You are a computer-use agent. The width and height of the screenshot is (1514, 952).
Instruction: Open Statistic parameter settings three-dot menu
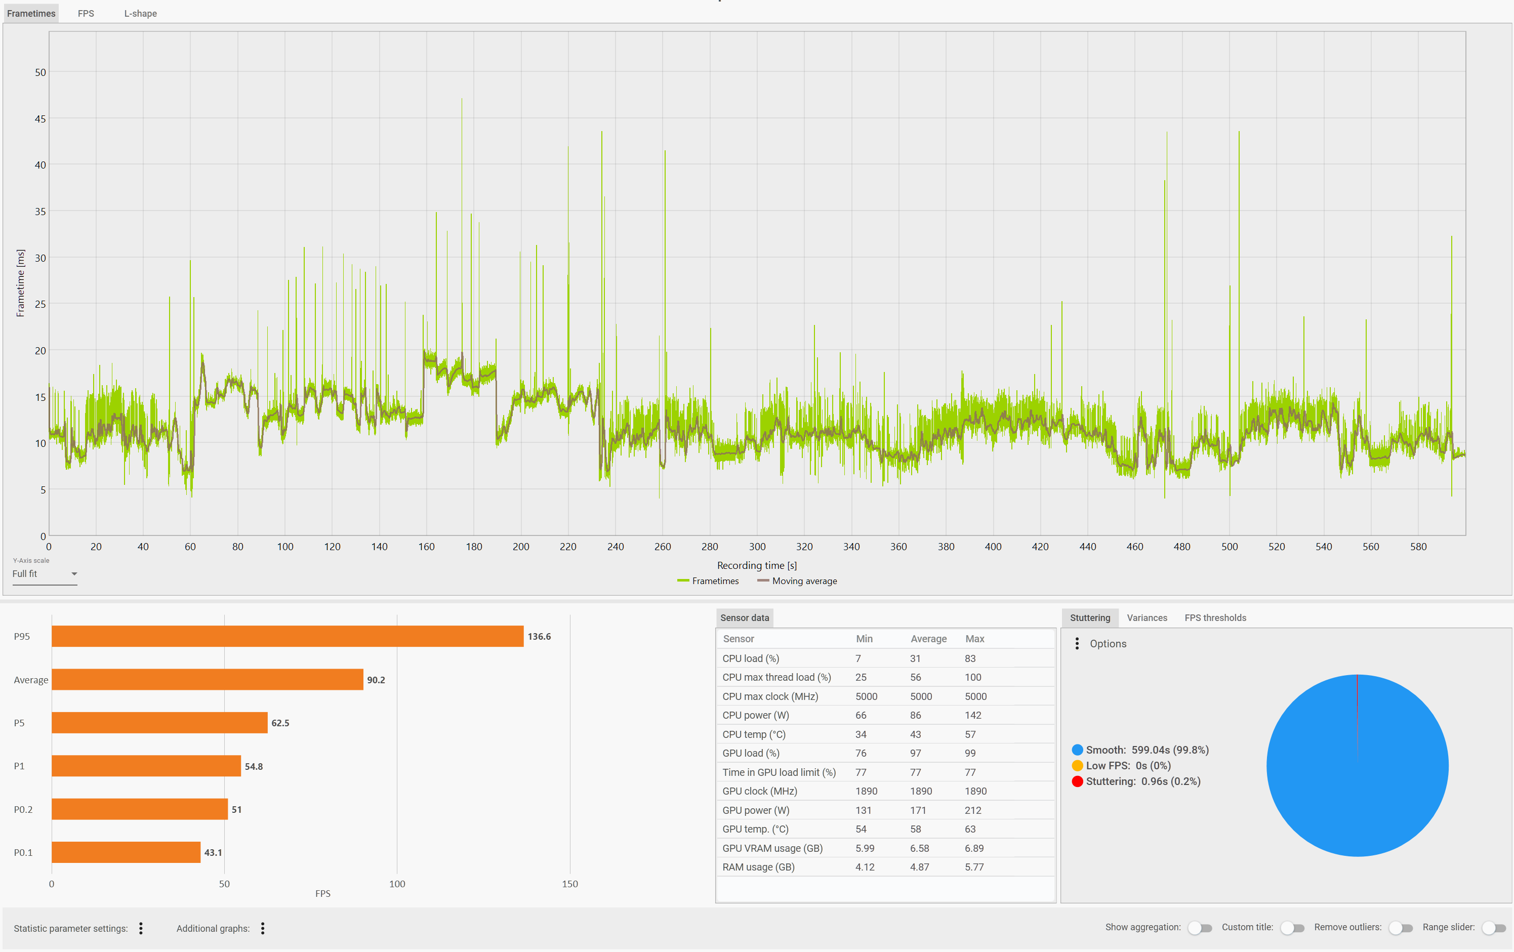pos(141,928)
